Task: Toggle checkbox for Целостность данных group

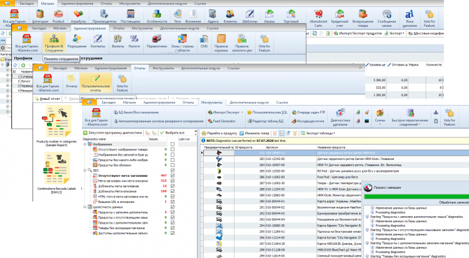Action: (x=173, y=207)
